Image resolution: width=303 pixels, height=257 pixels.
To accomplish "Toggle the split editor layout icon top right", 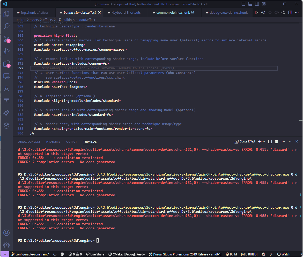I will click(x=290, y=12).
